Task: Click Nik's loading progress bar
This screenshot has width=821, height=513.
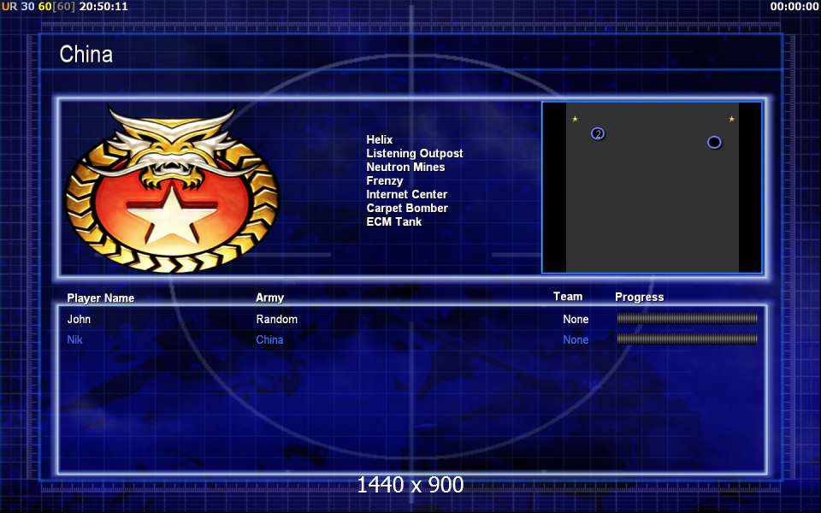Action: point(687,339)
